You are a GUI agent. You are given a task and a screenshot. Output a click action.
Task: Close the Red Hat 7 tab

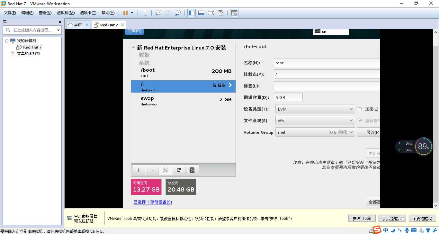122,25
